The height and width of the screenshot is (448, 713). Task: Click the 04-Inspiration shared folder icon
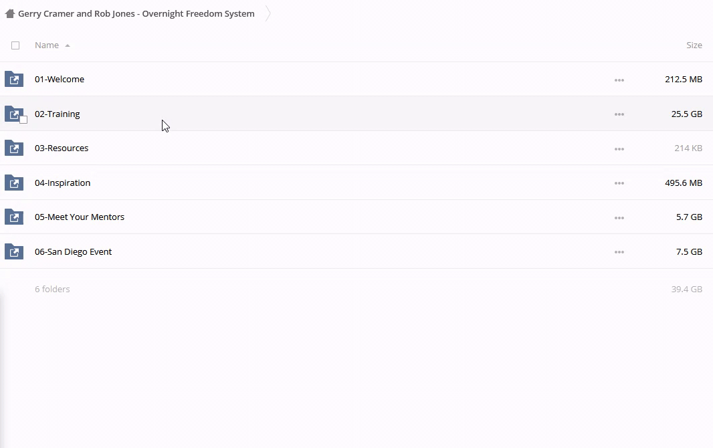(x=14, y=183)
